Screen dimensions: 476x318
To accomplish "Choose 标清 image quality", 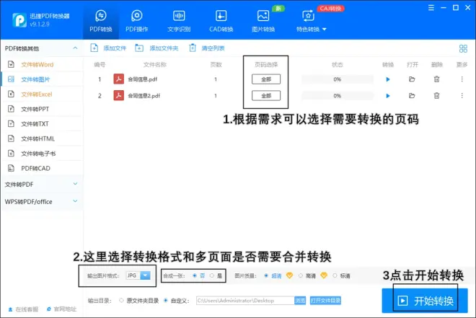I will [341, 276].
